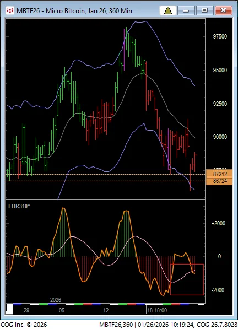Minimize the MBTF26 chart window
This screenshot has height=329, width=238.
pos(186,10)
